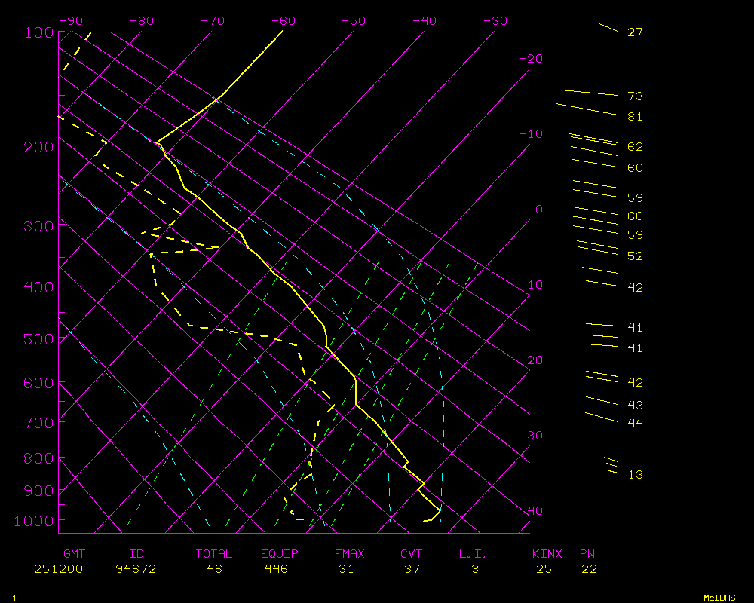The image size is (754, 603).
Task: Select the CVT value 37
Action: 412,569
